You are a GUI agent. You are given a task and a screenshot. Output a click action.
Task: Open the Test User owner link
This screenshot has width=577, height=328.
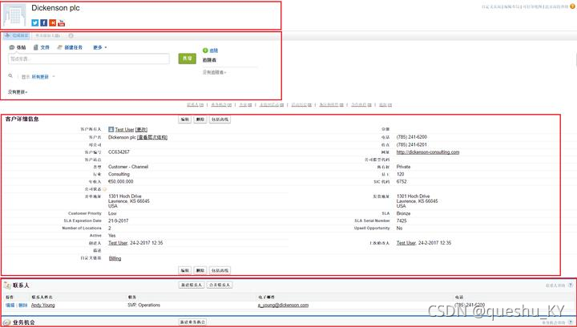coord(124,130)
